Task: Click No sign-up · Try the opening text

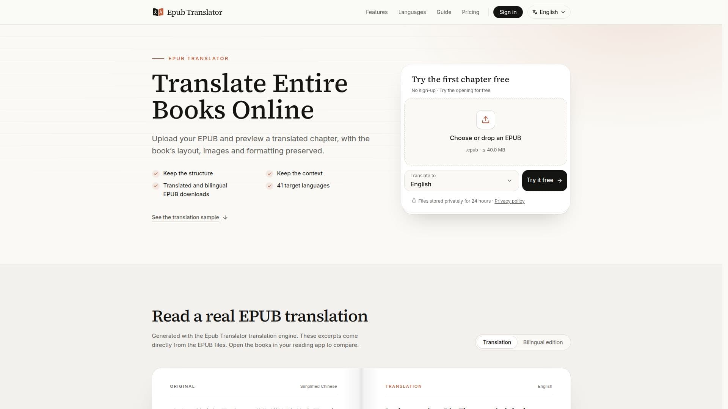Action: pyautogui.click(x=451, y=91)
